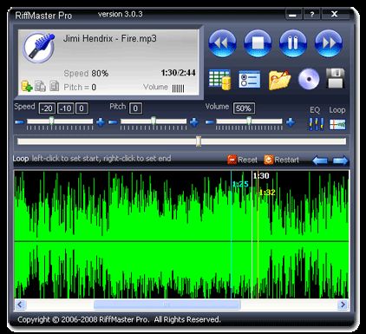Open the options list icon
This screenshot has height=334, width=366.
point(250,80)
